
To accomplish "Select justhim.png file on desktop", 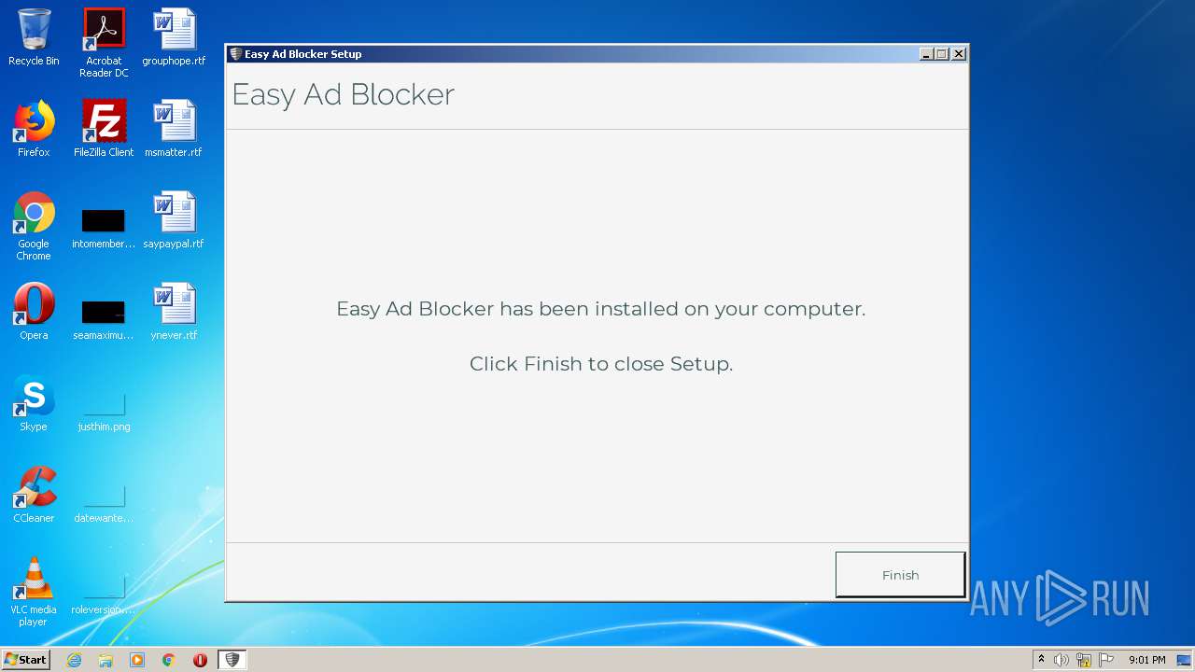I will [104, 411].
